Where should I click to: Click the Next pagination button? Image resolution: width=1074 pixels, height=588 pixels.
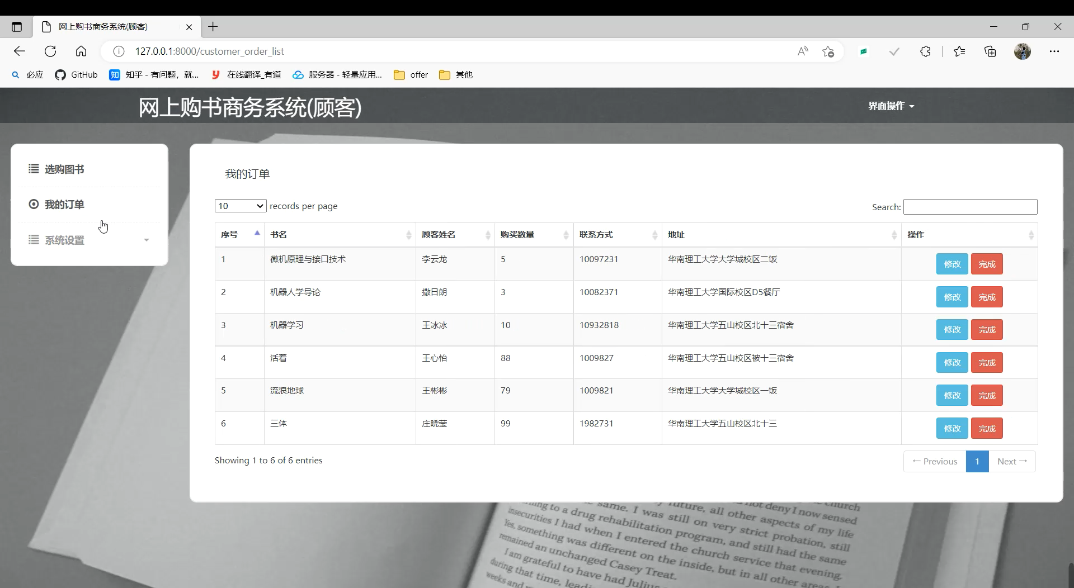click(x=1012, y=462)
